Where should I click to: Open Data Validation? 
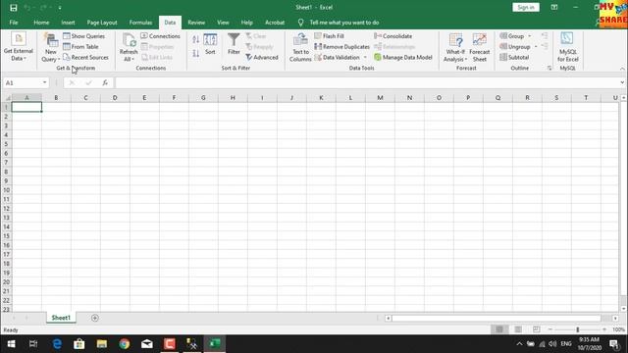click(338, 58)
